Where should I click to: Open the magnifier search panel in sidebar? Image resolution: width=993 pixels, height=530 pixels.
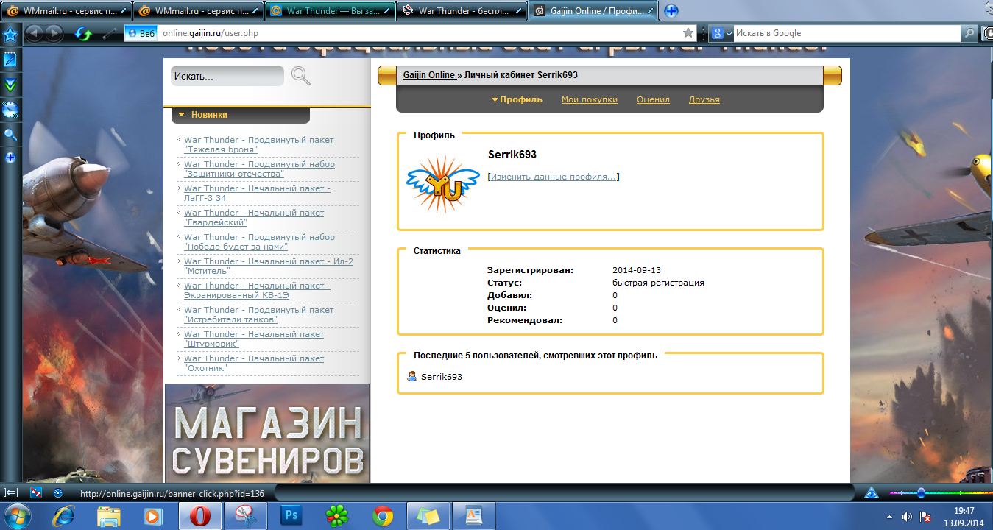click(10, 135)
